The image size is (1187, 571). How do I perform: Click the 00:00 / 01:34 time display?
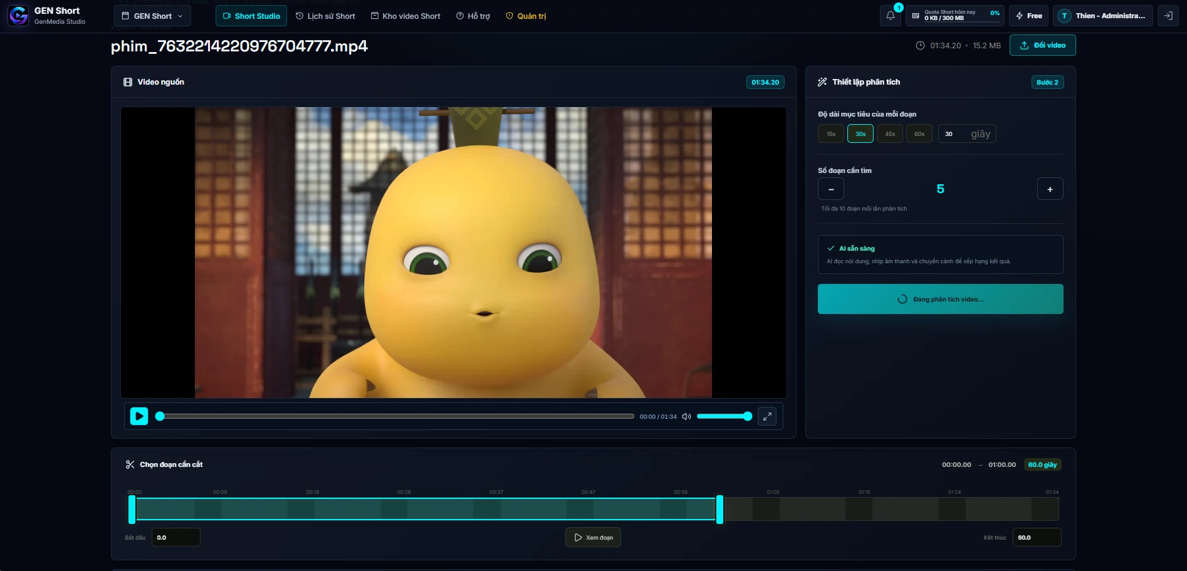click(x=658, y=416)
